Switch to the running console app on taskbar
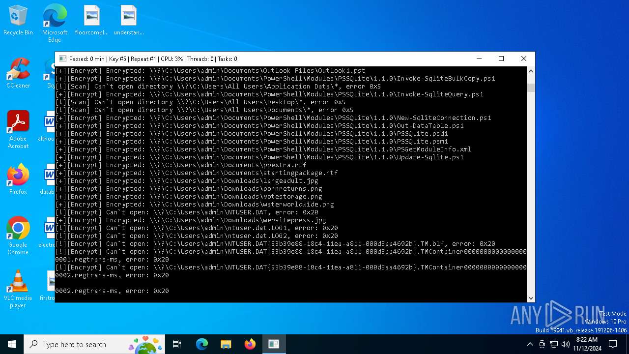This screenshot has height=354, width=629. [x=274, y=344]
